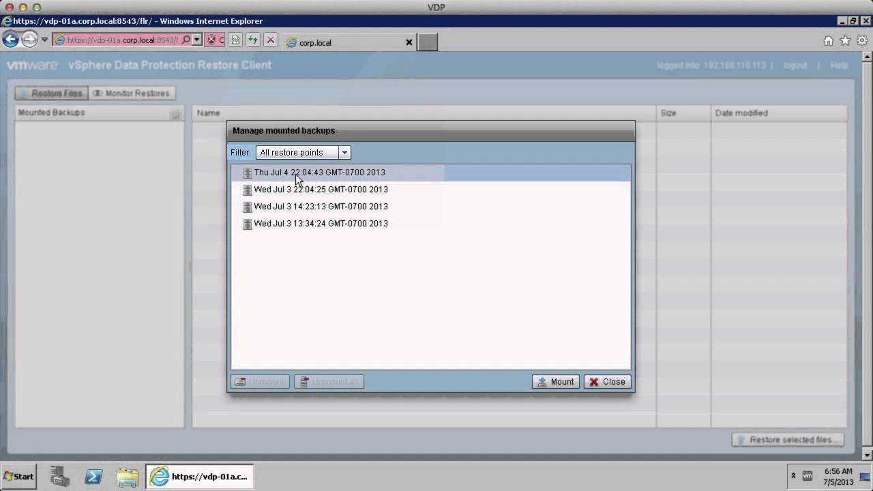
Task: Open the Windows Start menu
Action: pyautogui.click(x=19, y=477)
